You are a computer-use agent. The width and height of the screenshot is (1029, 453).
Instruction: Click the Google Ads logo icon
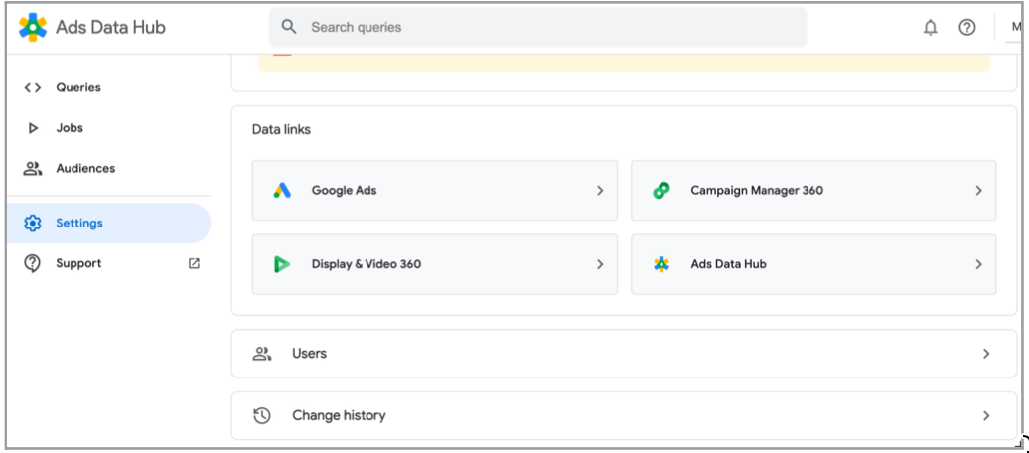coord(283,191)
